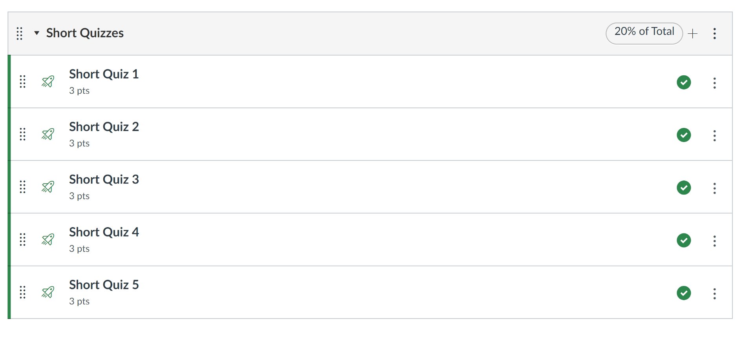Screen dimensions: 754x337
Task: Open the Short Quiz 3 link
Action: (104, 179)
